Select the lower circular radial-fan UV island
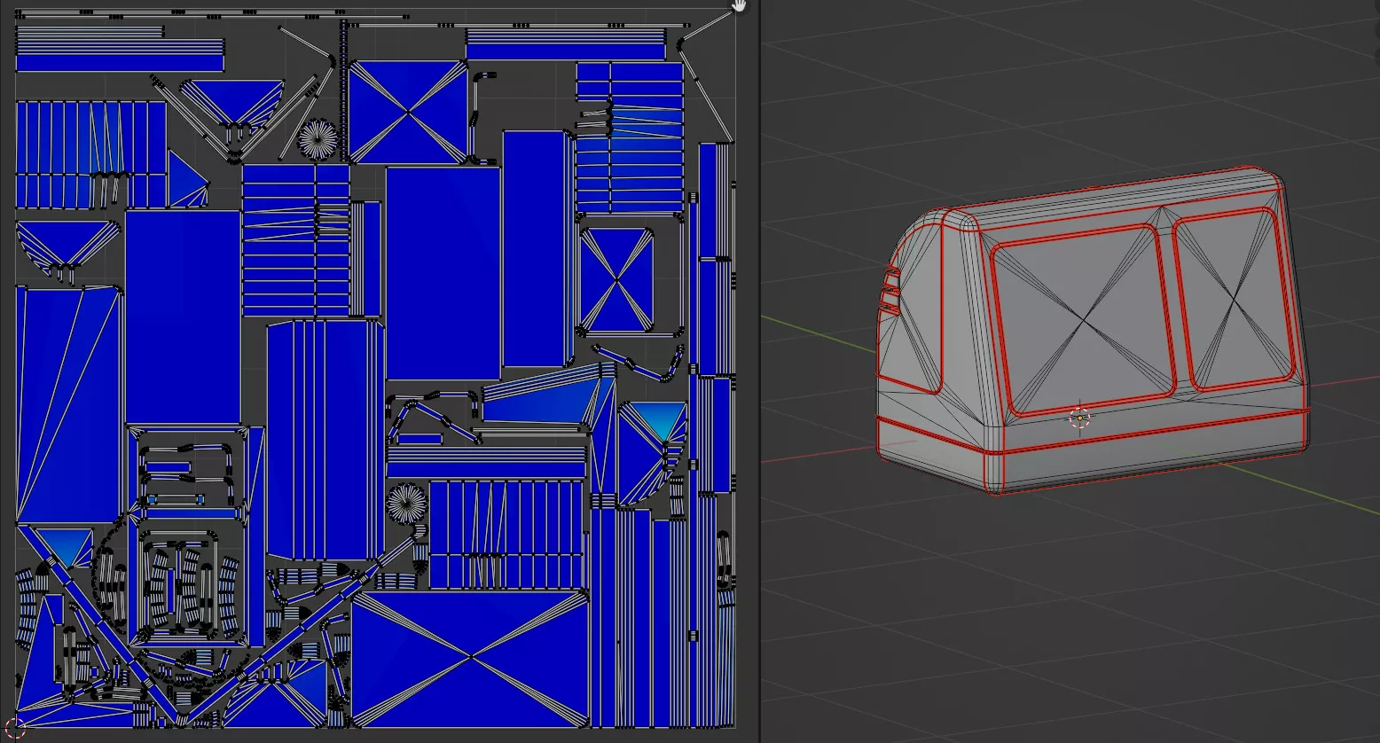This screenshot has width=1380, height=743. tap(407, 504)
